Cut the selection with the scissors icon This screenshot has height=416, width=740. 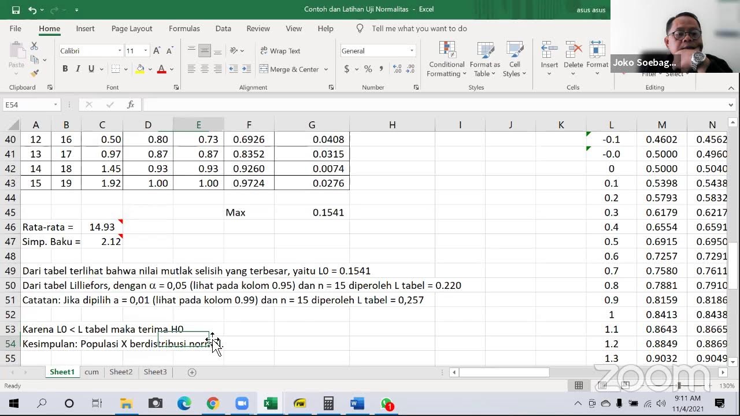[x=34, y=46]
